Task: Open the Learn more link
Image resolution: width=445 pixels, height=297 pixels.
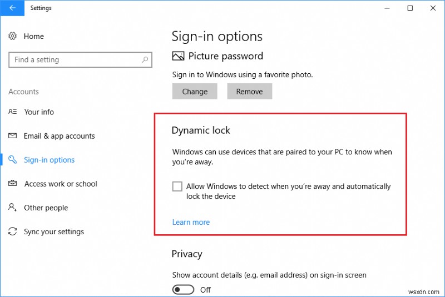Action: pos(191,222)
